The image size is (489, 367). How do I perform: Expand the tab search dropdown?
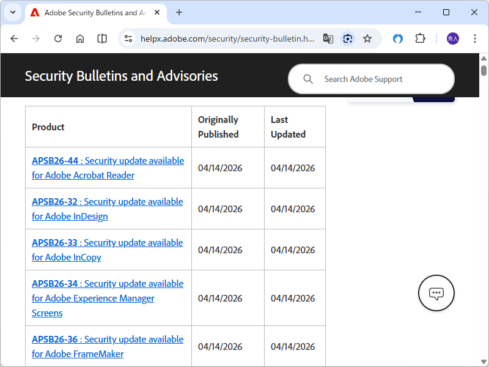(x=12, y=12)
